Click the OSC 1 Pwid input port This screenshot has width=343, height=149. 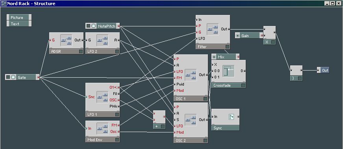[x=175, y=84]
